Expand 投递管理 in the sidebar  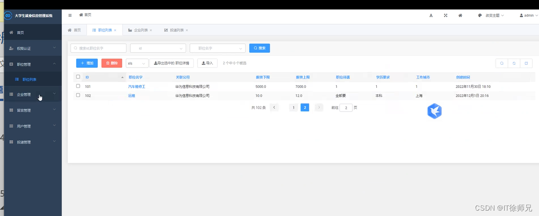tap(32, 142)
